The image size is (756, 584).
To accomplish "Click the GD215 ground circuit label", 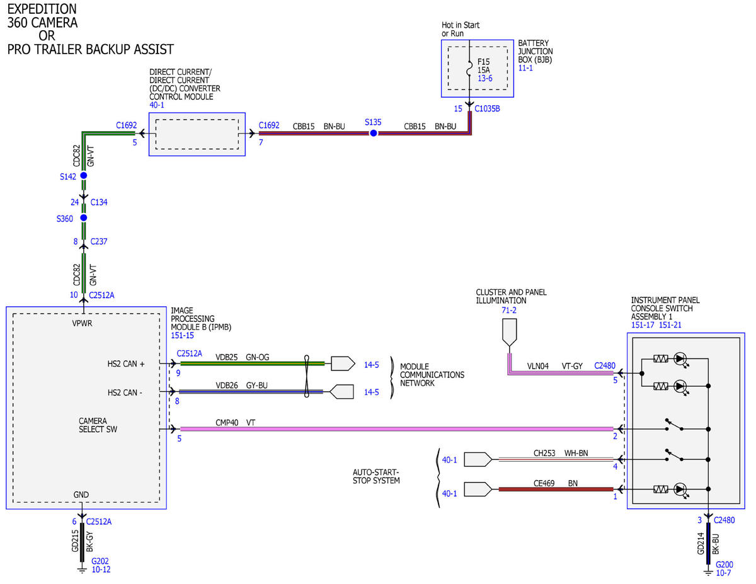I will (x=76, y=541).
